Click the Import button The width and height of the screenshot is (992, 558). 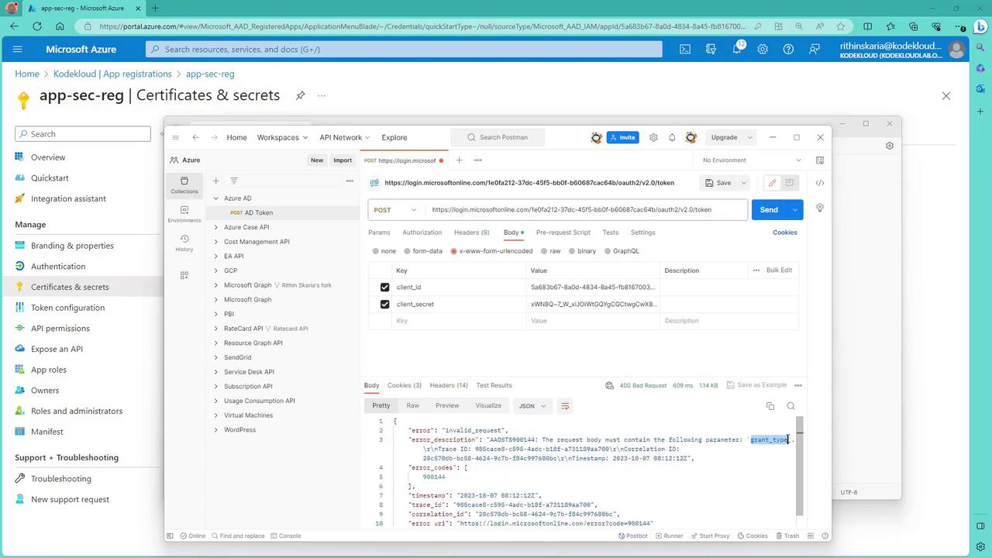coord(343,160)
